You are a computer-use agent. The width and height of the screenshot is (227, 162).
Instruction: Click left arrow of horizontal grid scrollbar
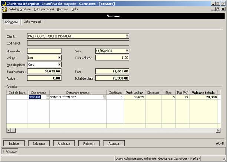[9, 130]
